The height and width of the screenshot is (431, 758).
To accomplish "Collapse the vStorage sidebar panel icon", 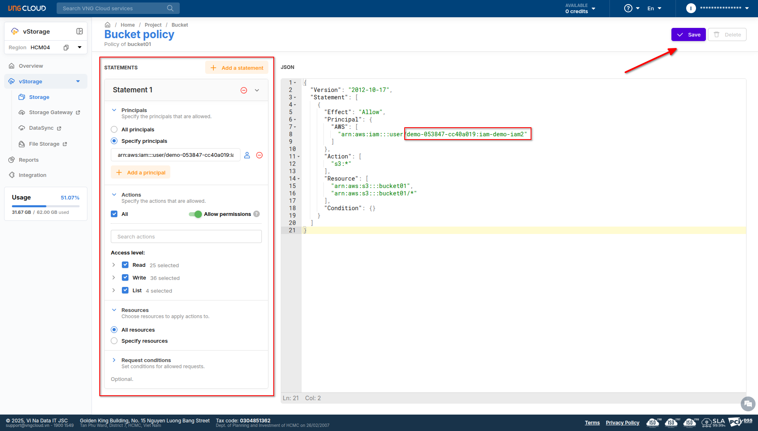I will click(x=80, y=31).
